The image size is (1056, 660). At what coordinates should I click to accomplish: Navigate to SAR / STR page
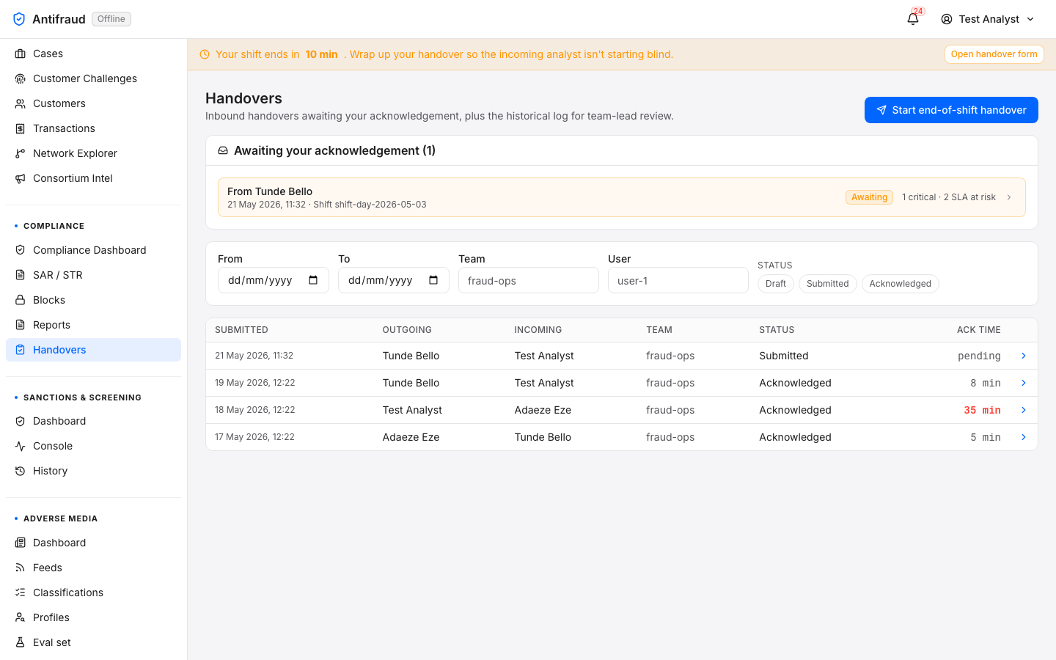click(x=93, y=275)
